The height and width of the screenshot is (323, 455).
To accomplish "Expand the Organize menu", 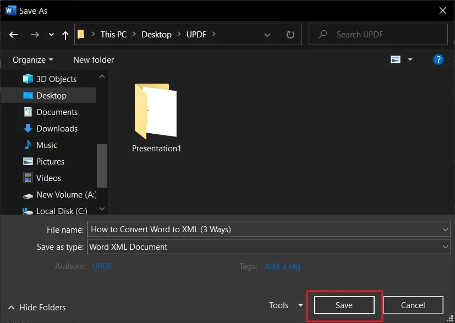I will coord(31,59).
